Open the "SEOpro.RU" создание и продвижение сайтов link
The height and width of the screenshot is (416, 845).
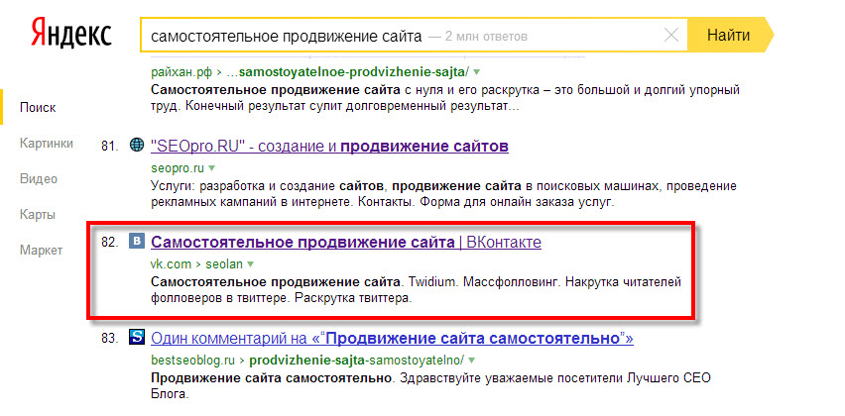pos(328,146)
